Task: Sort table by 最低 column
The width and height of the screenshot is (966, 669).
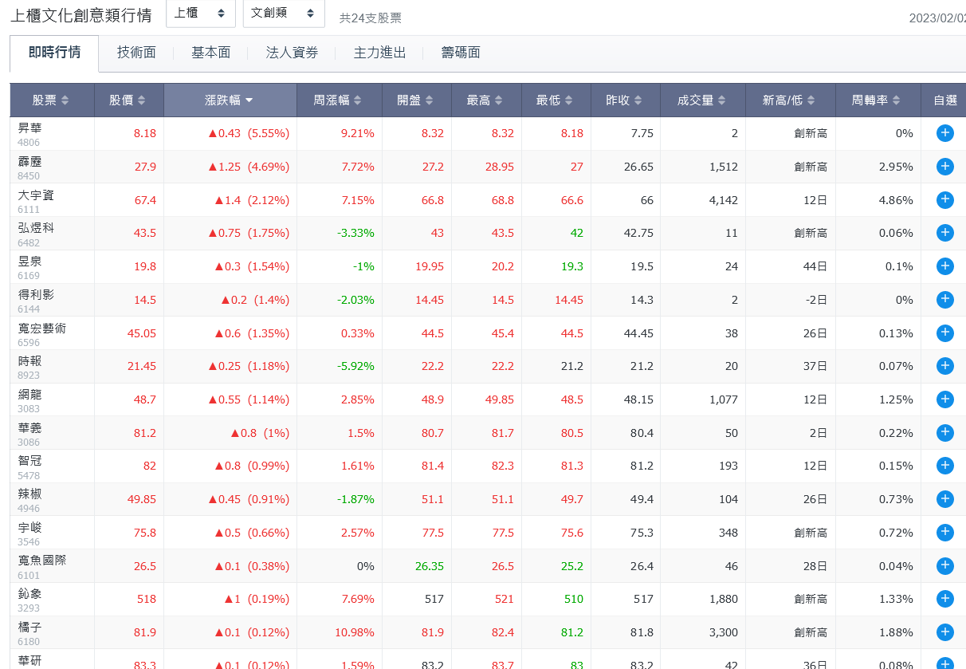Action: click(x=556, y=100)
